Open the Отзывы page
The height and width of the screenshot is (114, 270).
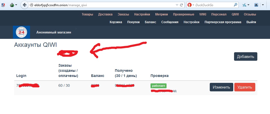coord(250,14)
